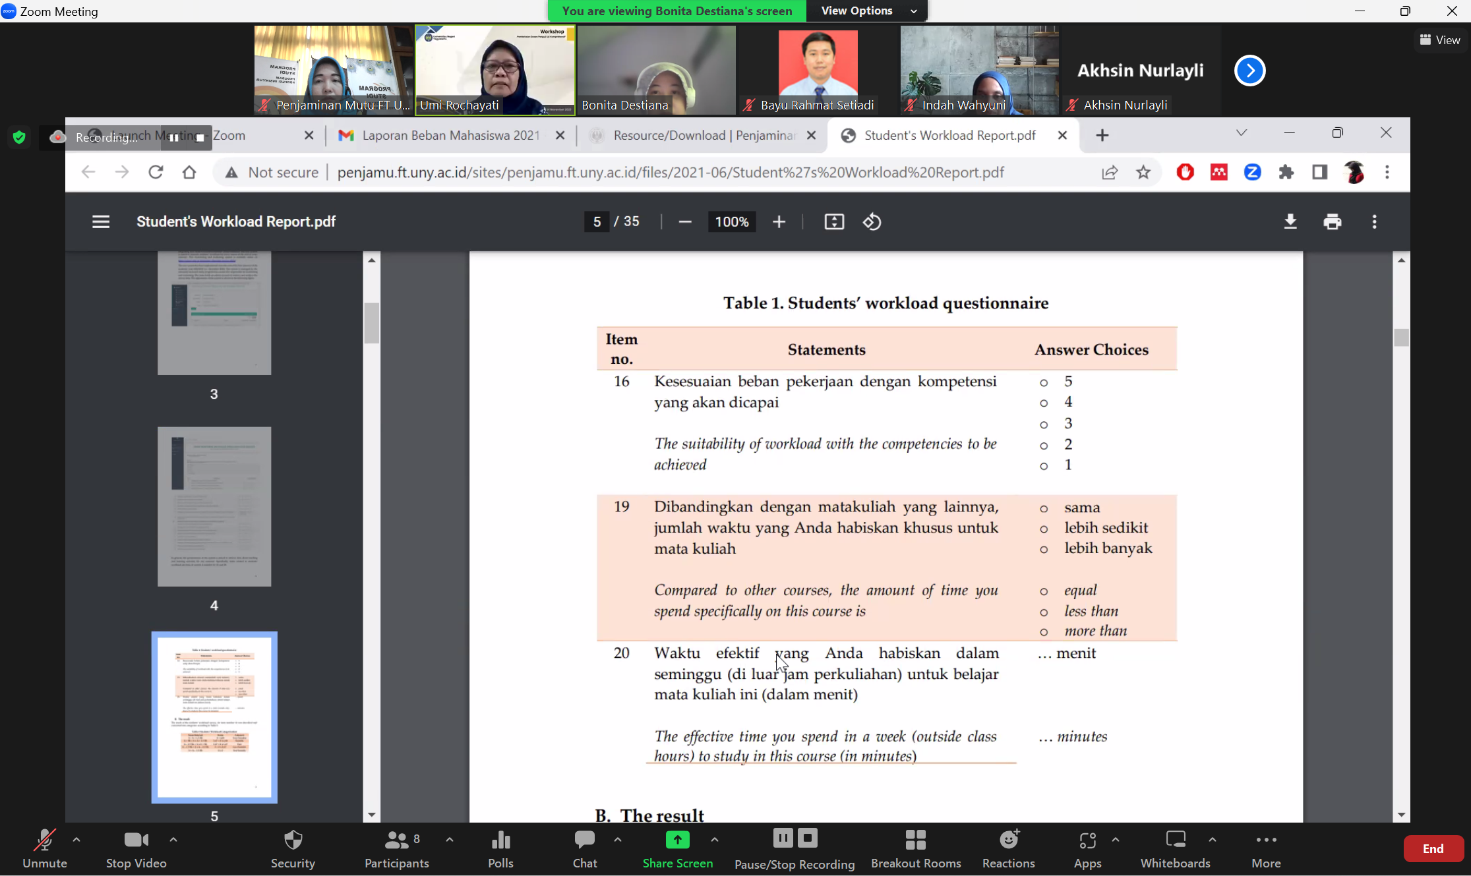
Task: Switch to Laporan Beban Mahasiswa tab
Action: click(450, 136)
